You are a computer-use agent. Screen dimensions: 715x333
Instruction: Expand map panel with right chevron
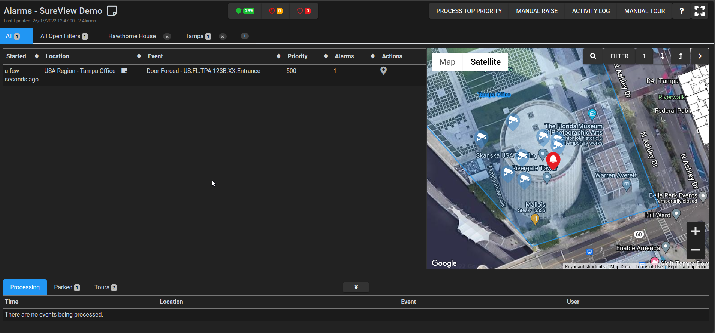pos(700,56)
